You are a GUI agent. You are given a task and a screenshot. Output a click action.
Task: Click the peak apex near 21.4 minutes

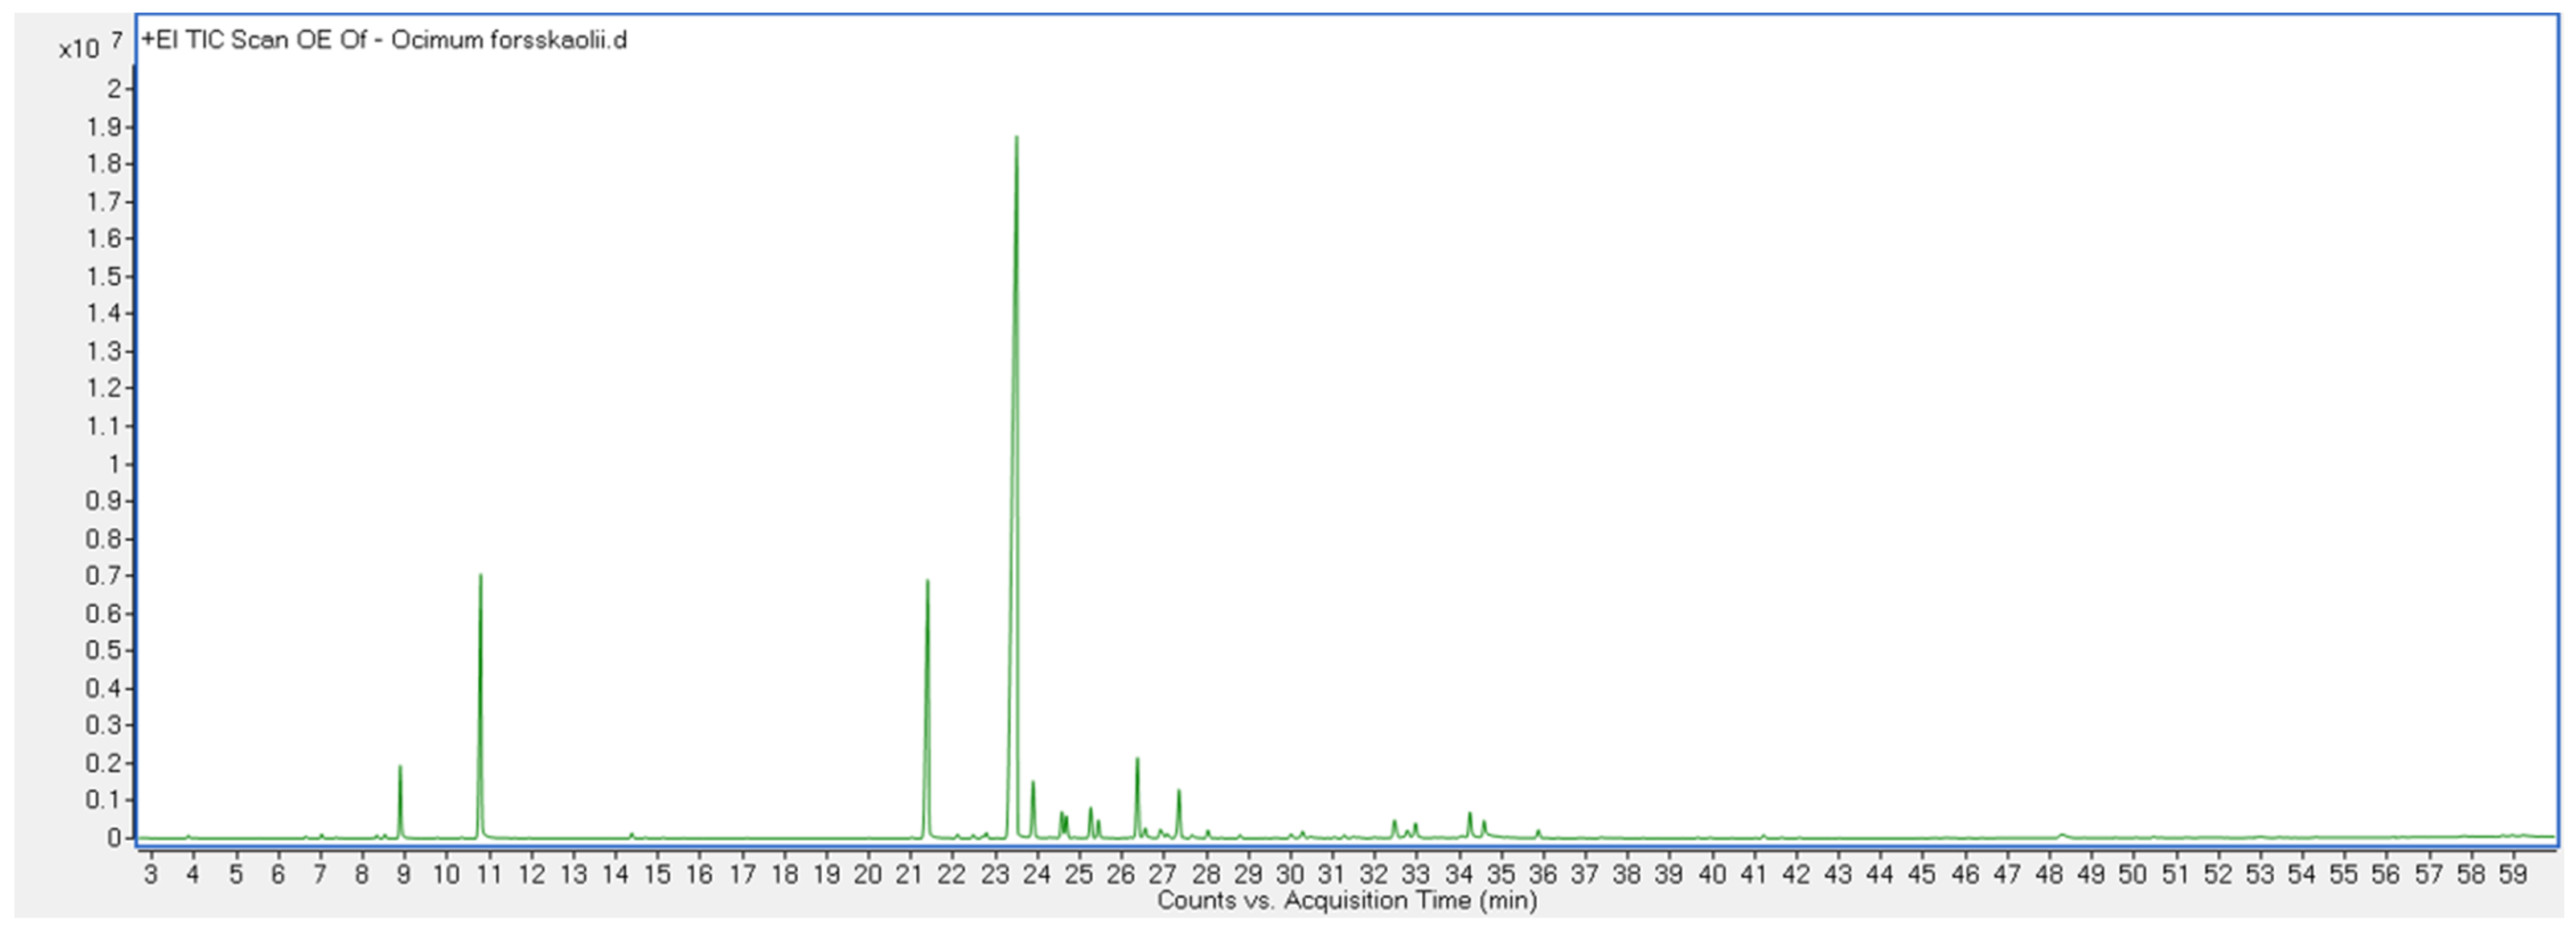click(927, 583)
